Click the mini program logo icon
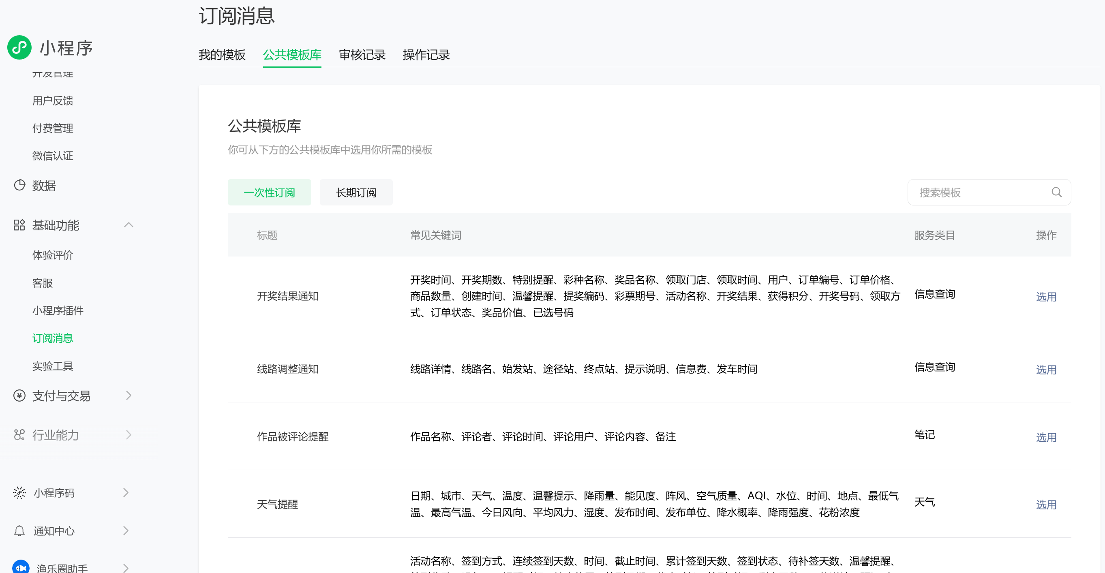Screen dimensions: 1105x573 (x=19, y=47)
